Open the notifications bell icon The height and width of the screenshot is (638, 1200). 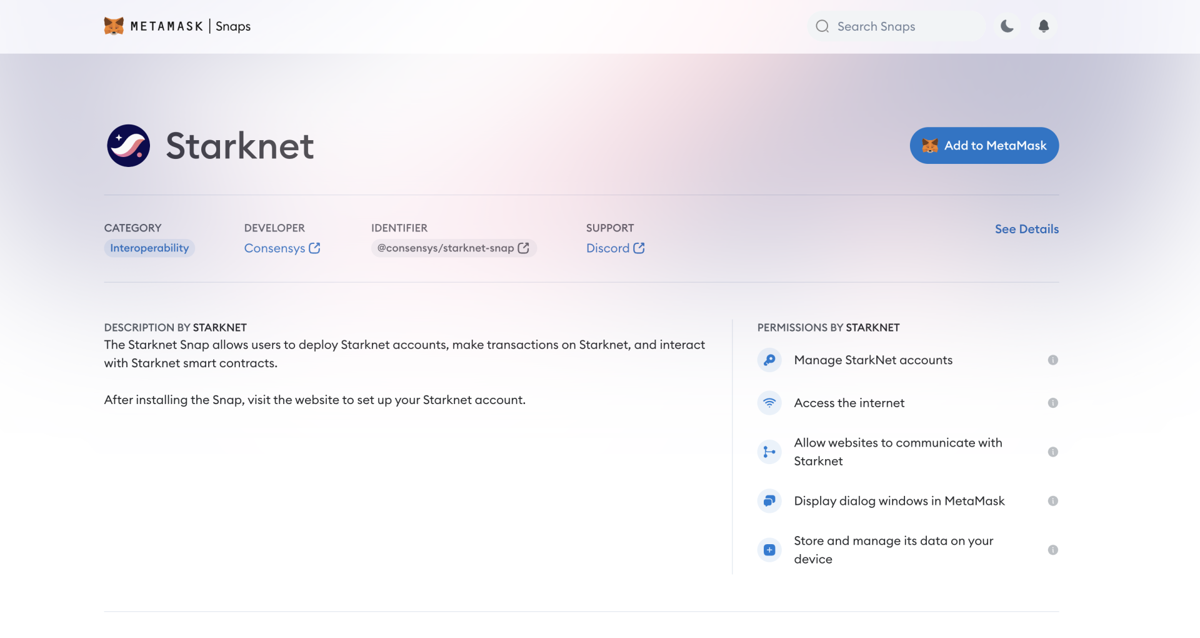click(x=1043, y=26)
